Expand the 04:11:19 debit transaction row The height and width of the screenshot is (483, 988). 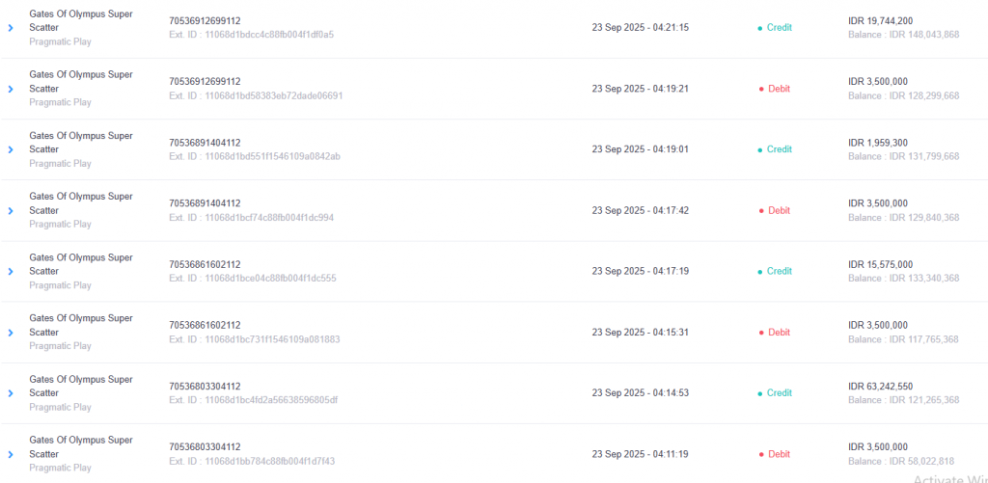click(x=11, y=454)
